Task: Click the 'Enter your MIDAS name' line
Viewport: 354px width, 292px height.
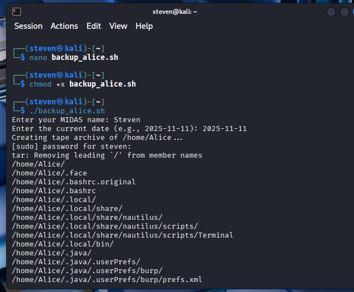Action: point(76,119)
